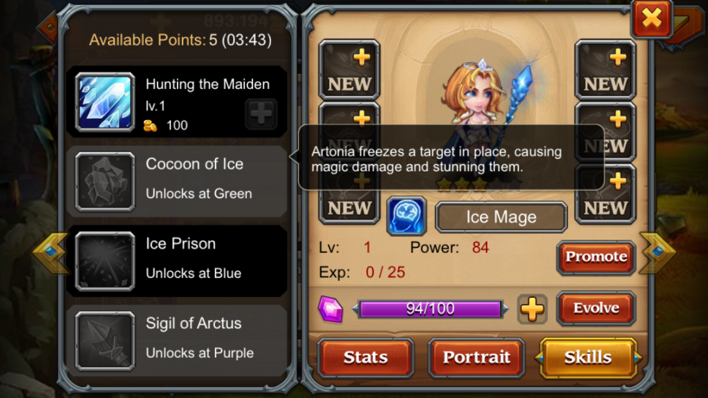Select the Skills tab

click(x=588, y=357)
